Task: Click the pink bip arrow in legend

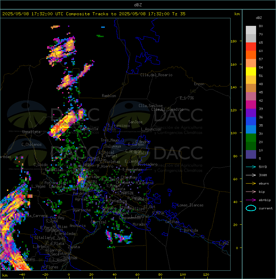Action: tap(251, 192)
